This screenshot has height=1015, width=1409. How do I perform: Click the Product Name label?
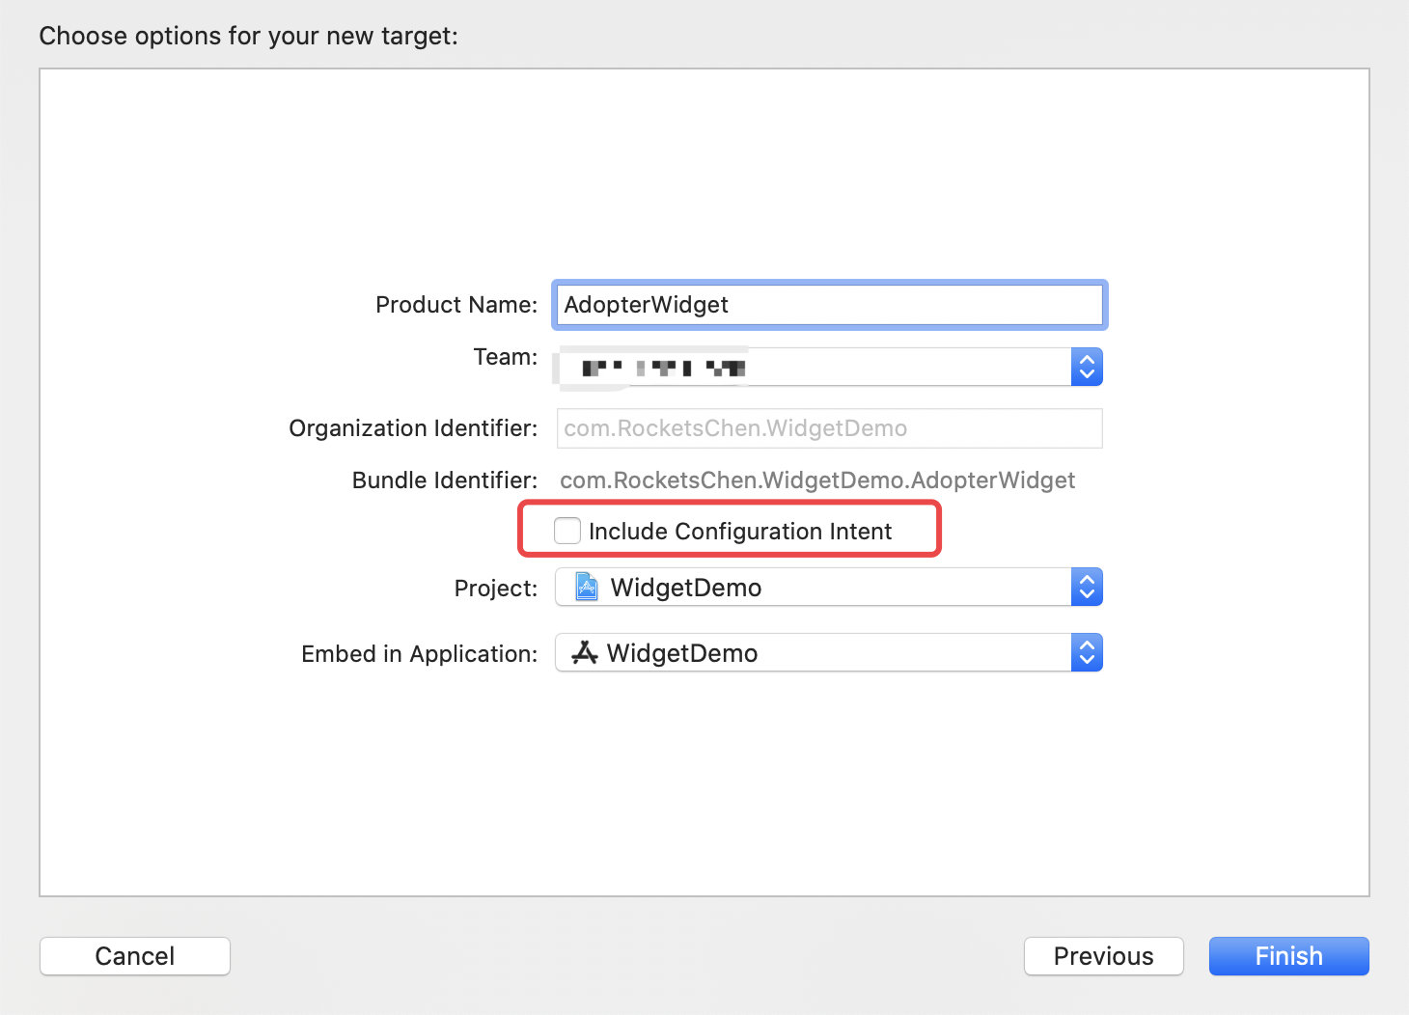456,305
